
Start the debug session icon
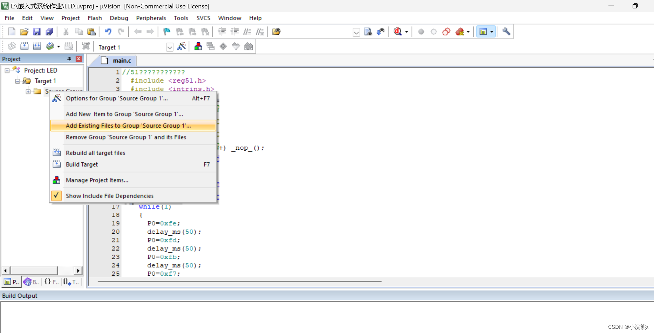click(x=397, y=32)
